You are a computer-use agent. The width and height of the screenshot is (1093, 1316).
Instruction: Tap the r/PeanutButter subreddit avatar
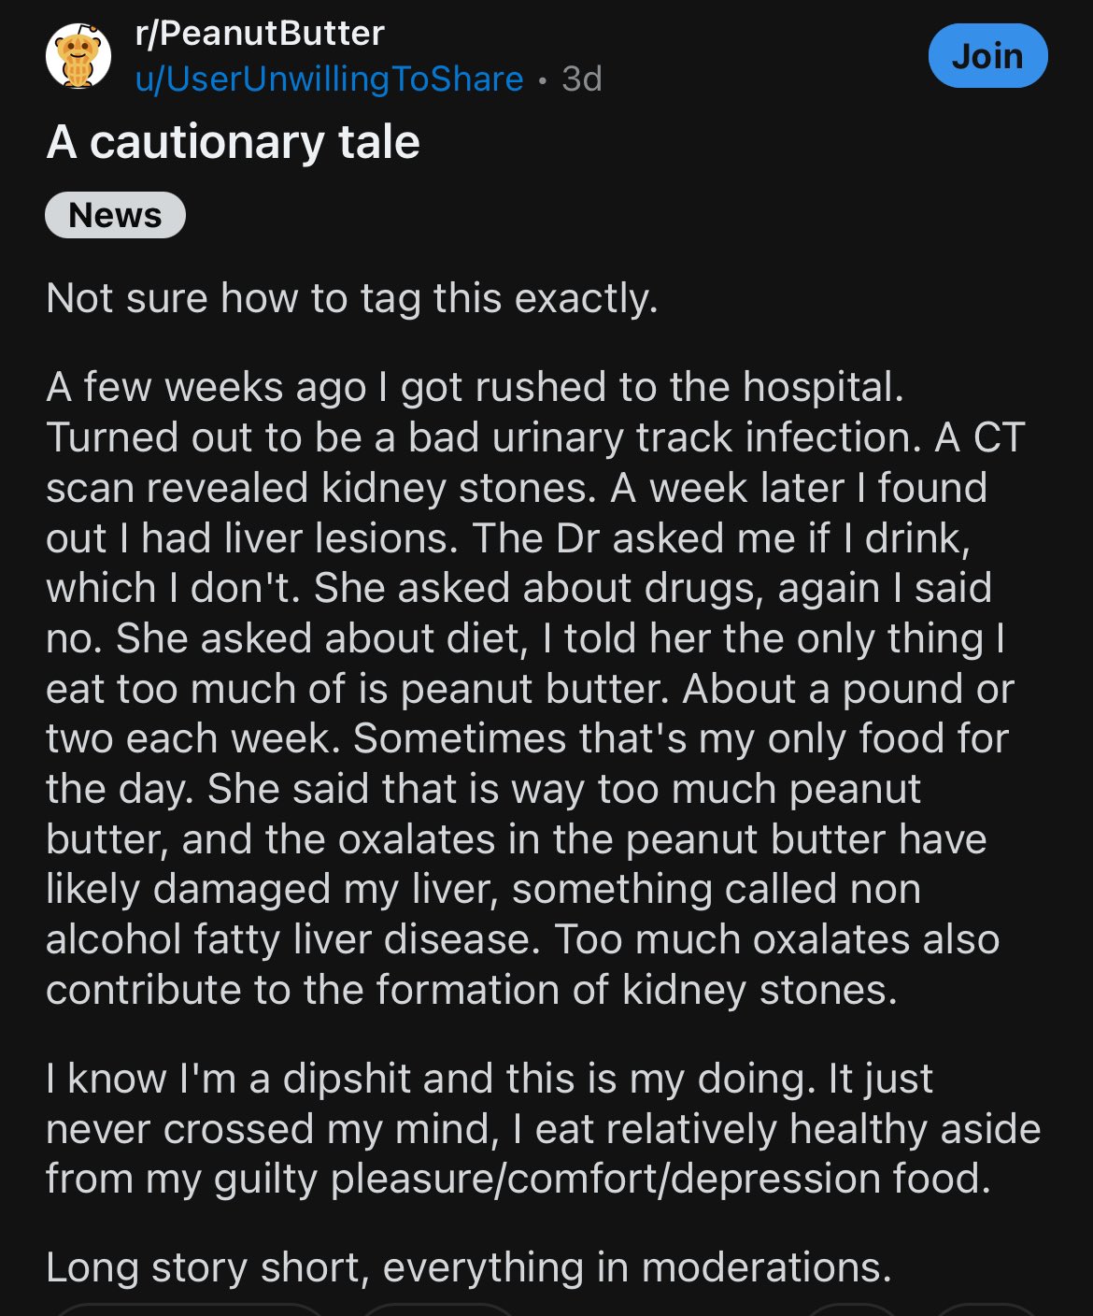coord(78,56)
